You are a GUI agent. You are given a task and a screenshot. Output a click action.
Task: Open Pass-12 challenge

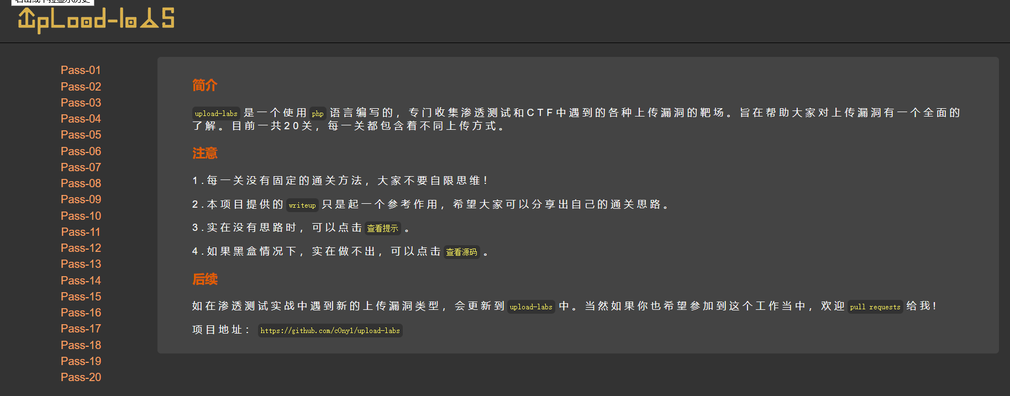[81, 248]
